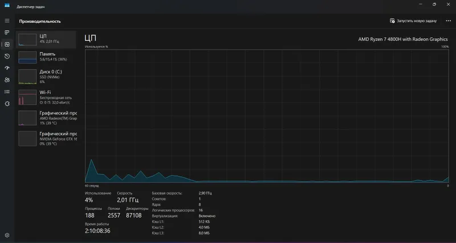Select the NVIDIA GeForce GTX graphics item
Viewport: 456px width, 243px height.
pos(46,138)
